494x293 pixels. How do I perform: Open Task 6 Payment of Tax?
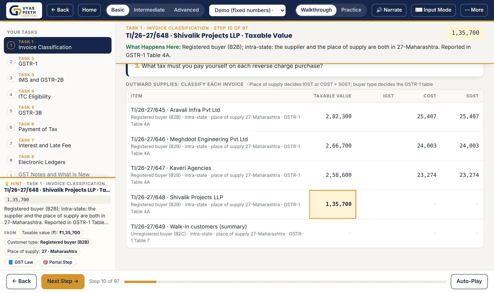coord(58,127)
